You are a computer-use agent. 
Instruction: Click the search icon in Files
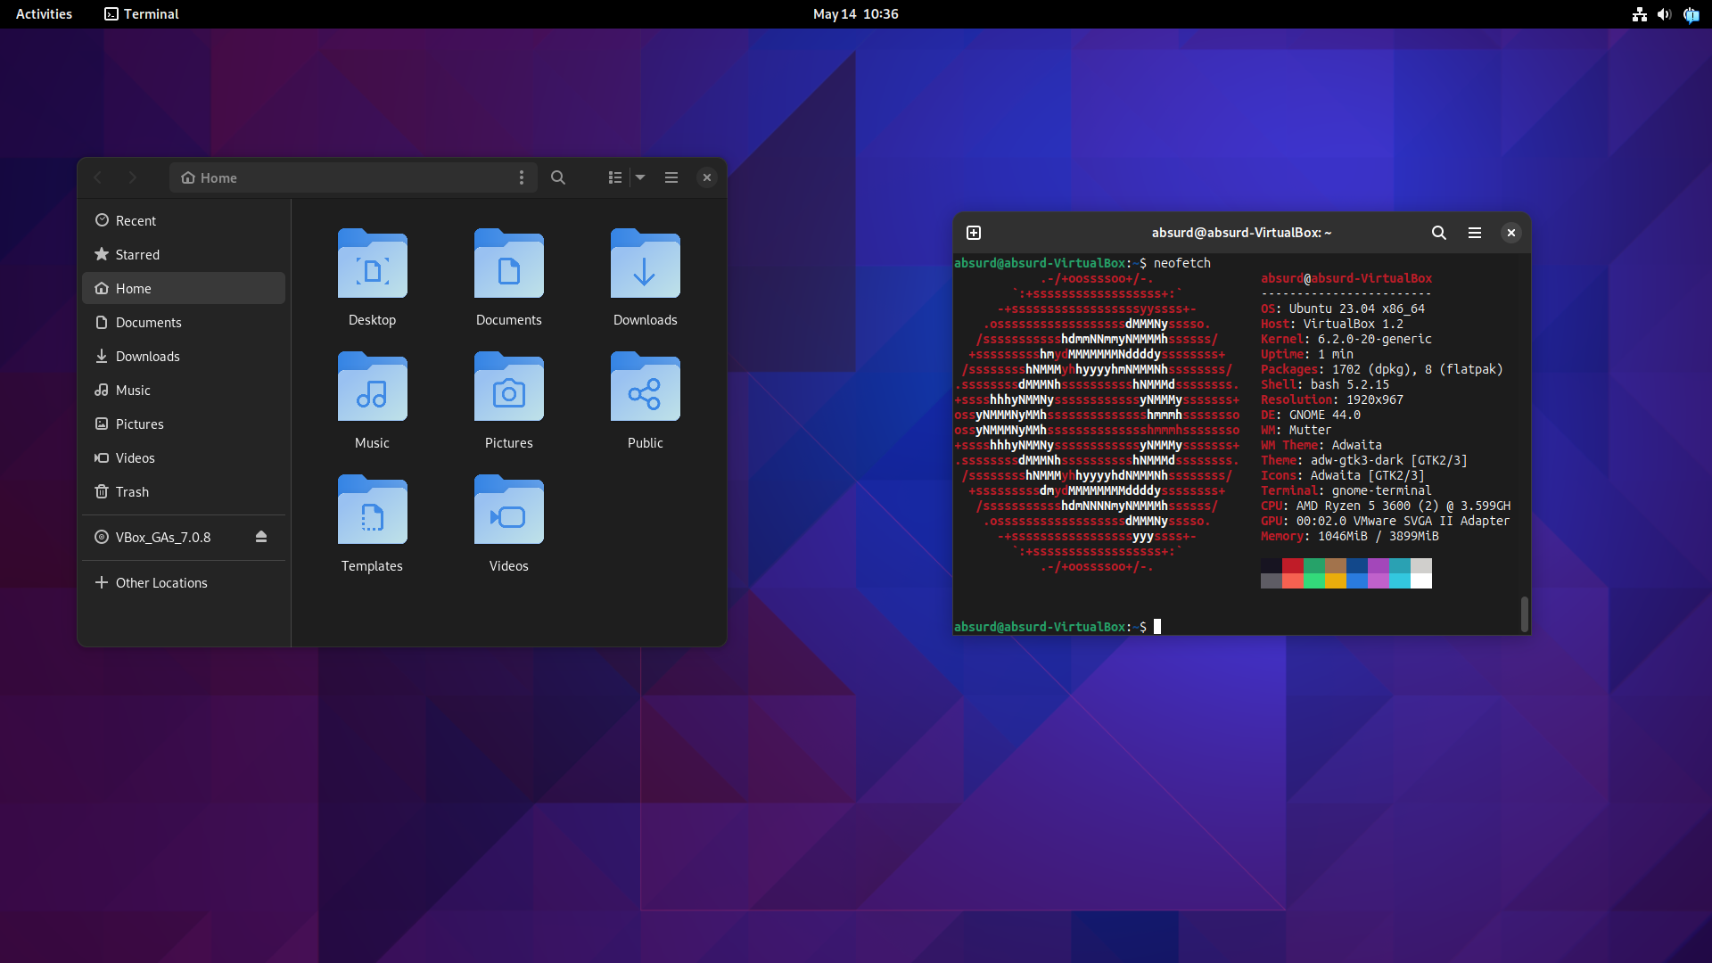[558, 177]
